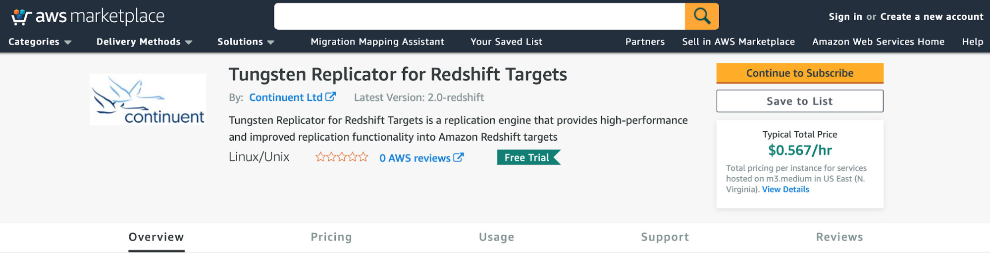Open Migration Mapping Assistant menu item
The height and width of the screenshot is (253, 990).
pos(377,42)
